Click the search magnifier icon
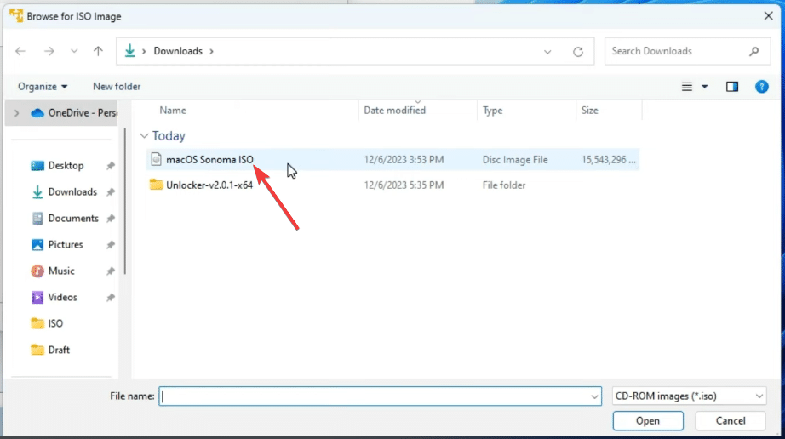The width and height of the screenshot is (785, 439). 754,51
